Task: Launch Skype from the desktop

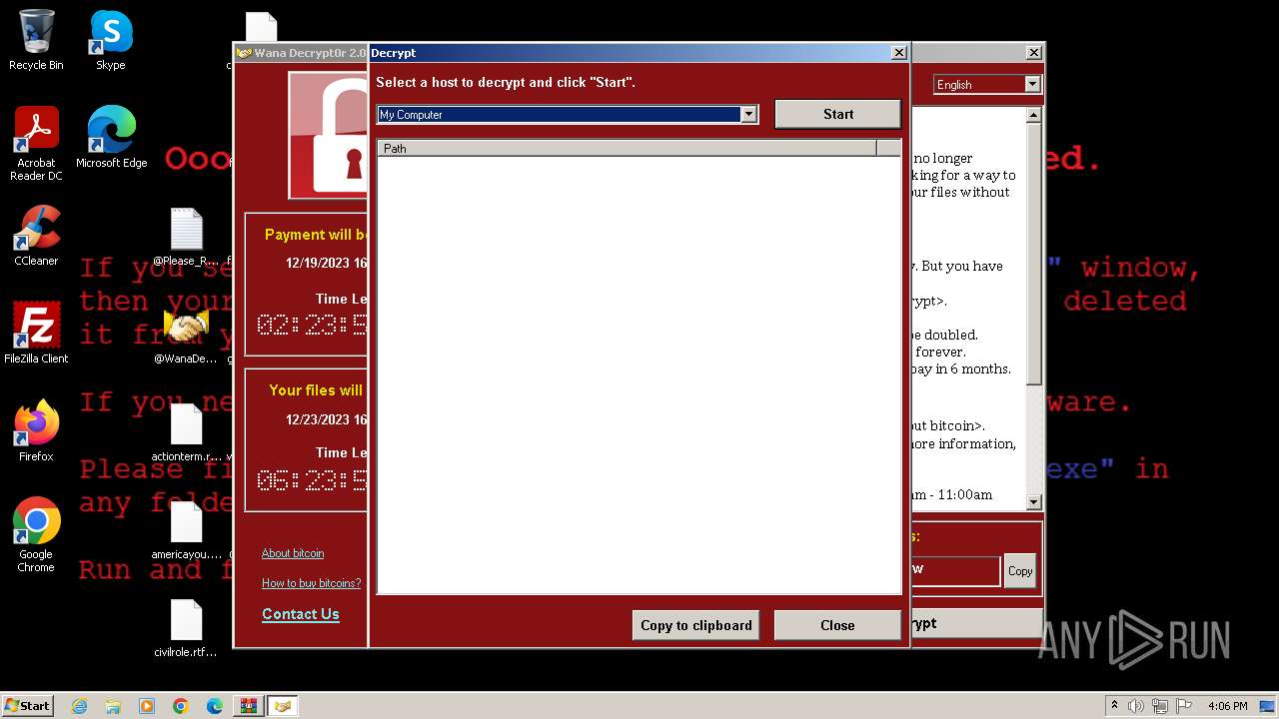Action: [x=111, y=40]
